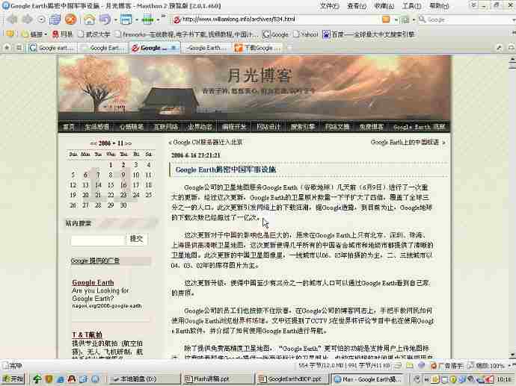Go to next month in calendar
The width and height of the screenshot is (516, 386).
[x=128, y=143]
